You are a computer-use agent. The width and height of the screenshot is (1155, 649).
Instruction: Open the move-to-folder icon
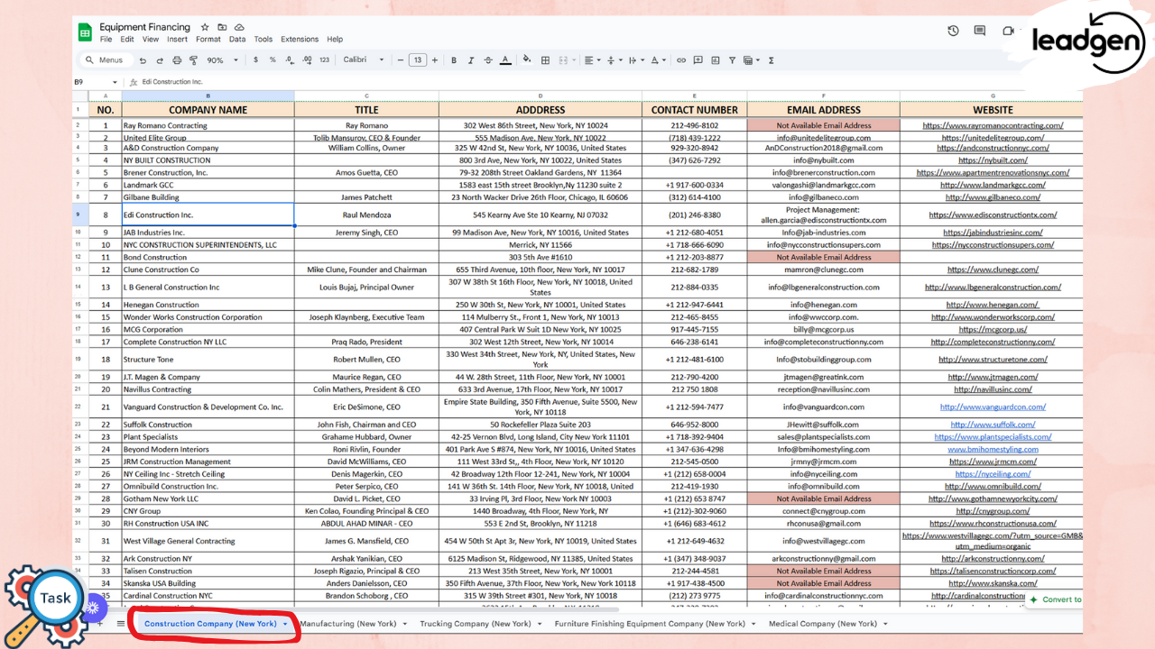(222, 27)
